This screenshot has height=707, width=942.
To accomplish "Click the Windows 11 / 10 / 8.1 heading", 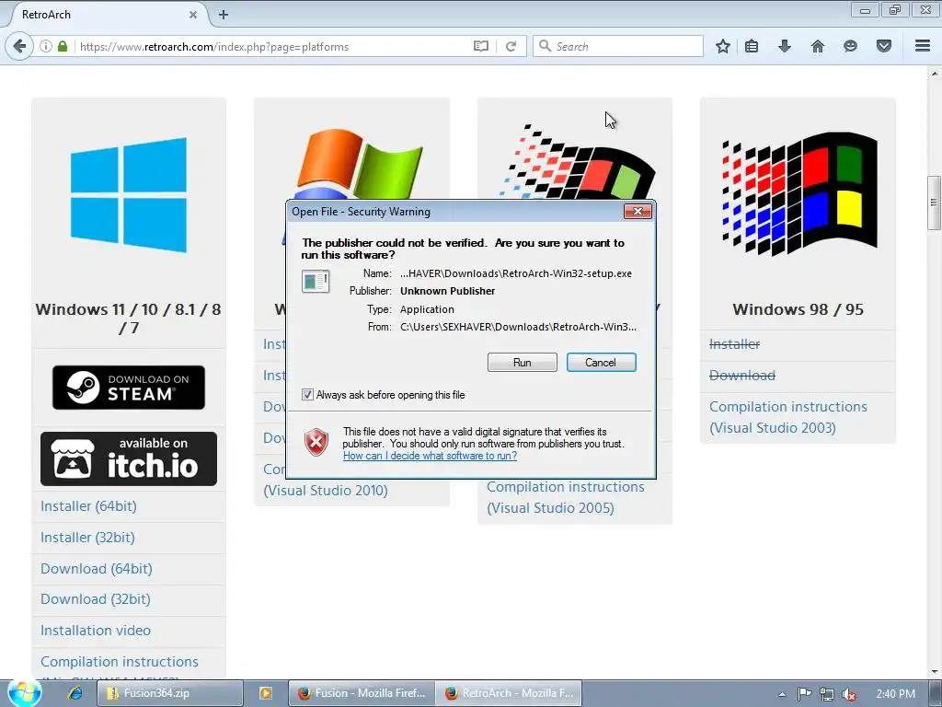I will click(128, 319).
